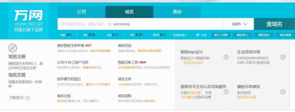Click the arrow icon for 模板自助建站
This screenshot has height=112, width=295.
pos(283,92)
